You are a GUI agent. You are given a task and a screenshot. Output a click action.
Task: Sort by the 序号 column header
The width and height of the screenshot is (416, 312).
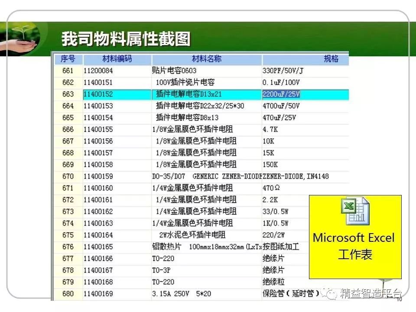click(x=68, y=59)
